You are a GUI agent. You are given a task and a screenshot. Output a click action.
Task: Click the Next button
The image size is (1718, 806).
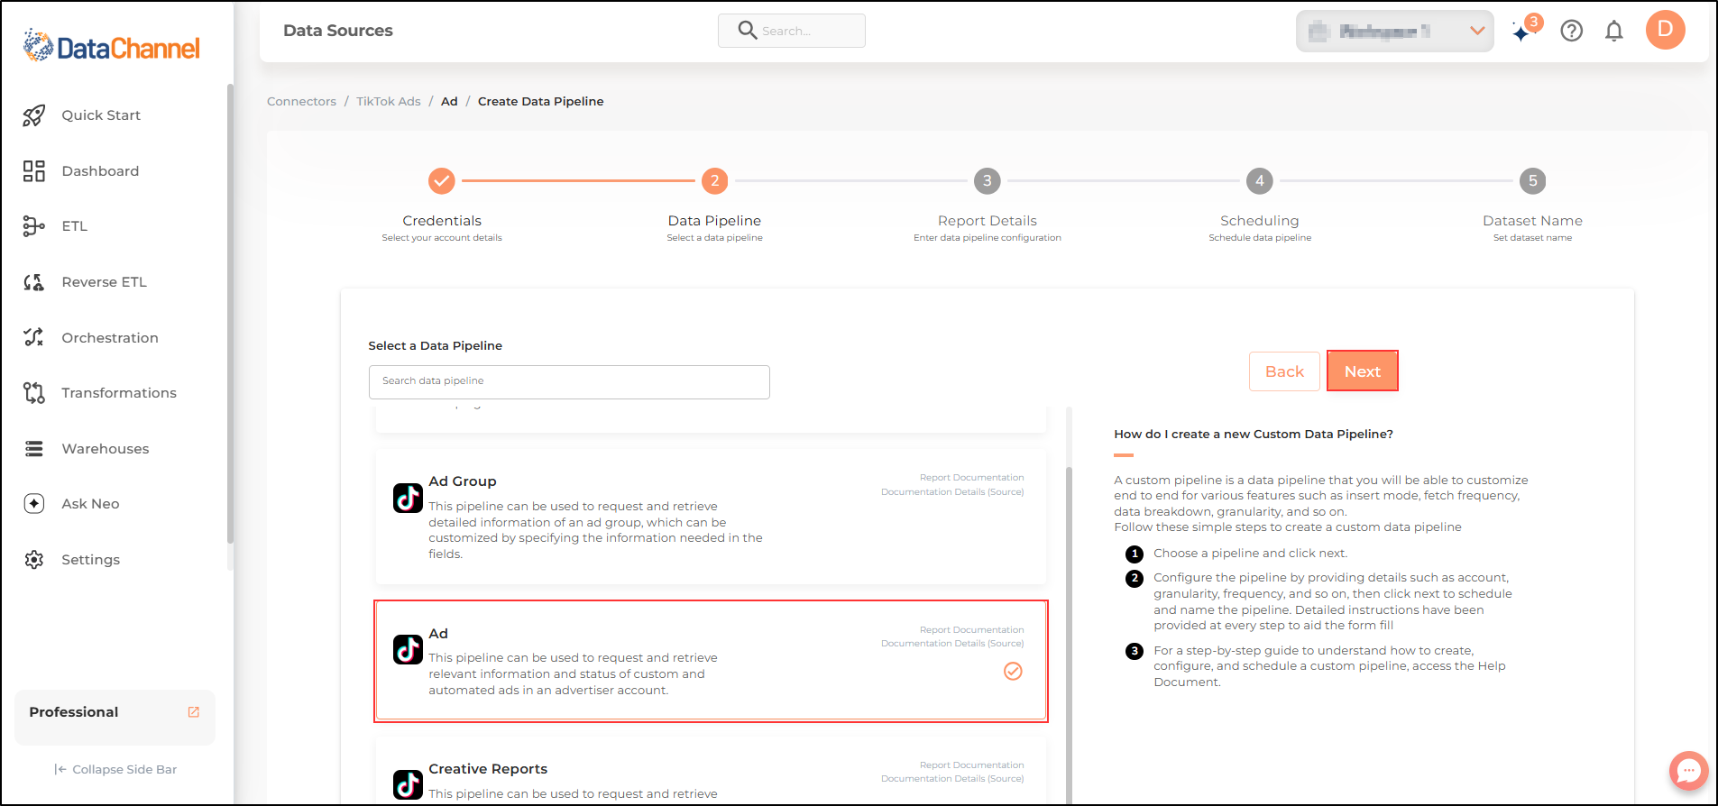tap(1363, 371)
